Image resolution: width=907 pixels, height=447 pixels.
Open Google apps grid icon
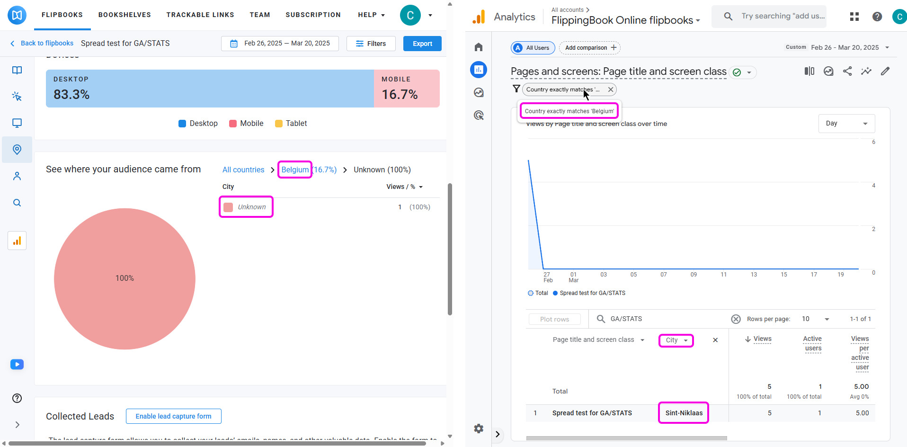click(x=854, y=17)
